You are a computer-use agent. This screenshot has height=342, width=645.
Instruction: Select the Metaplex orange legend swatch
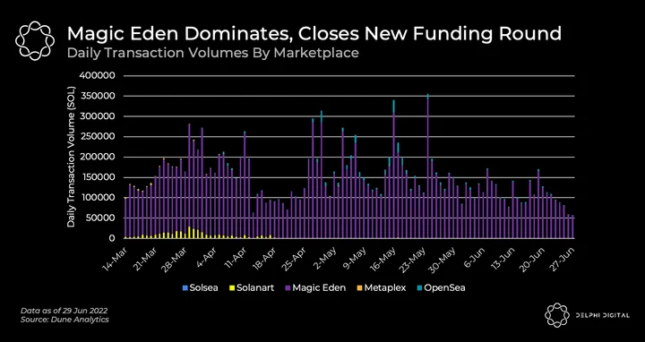click(x=359, y=288)
